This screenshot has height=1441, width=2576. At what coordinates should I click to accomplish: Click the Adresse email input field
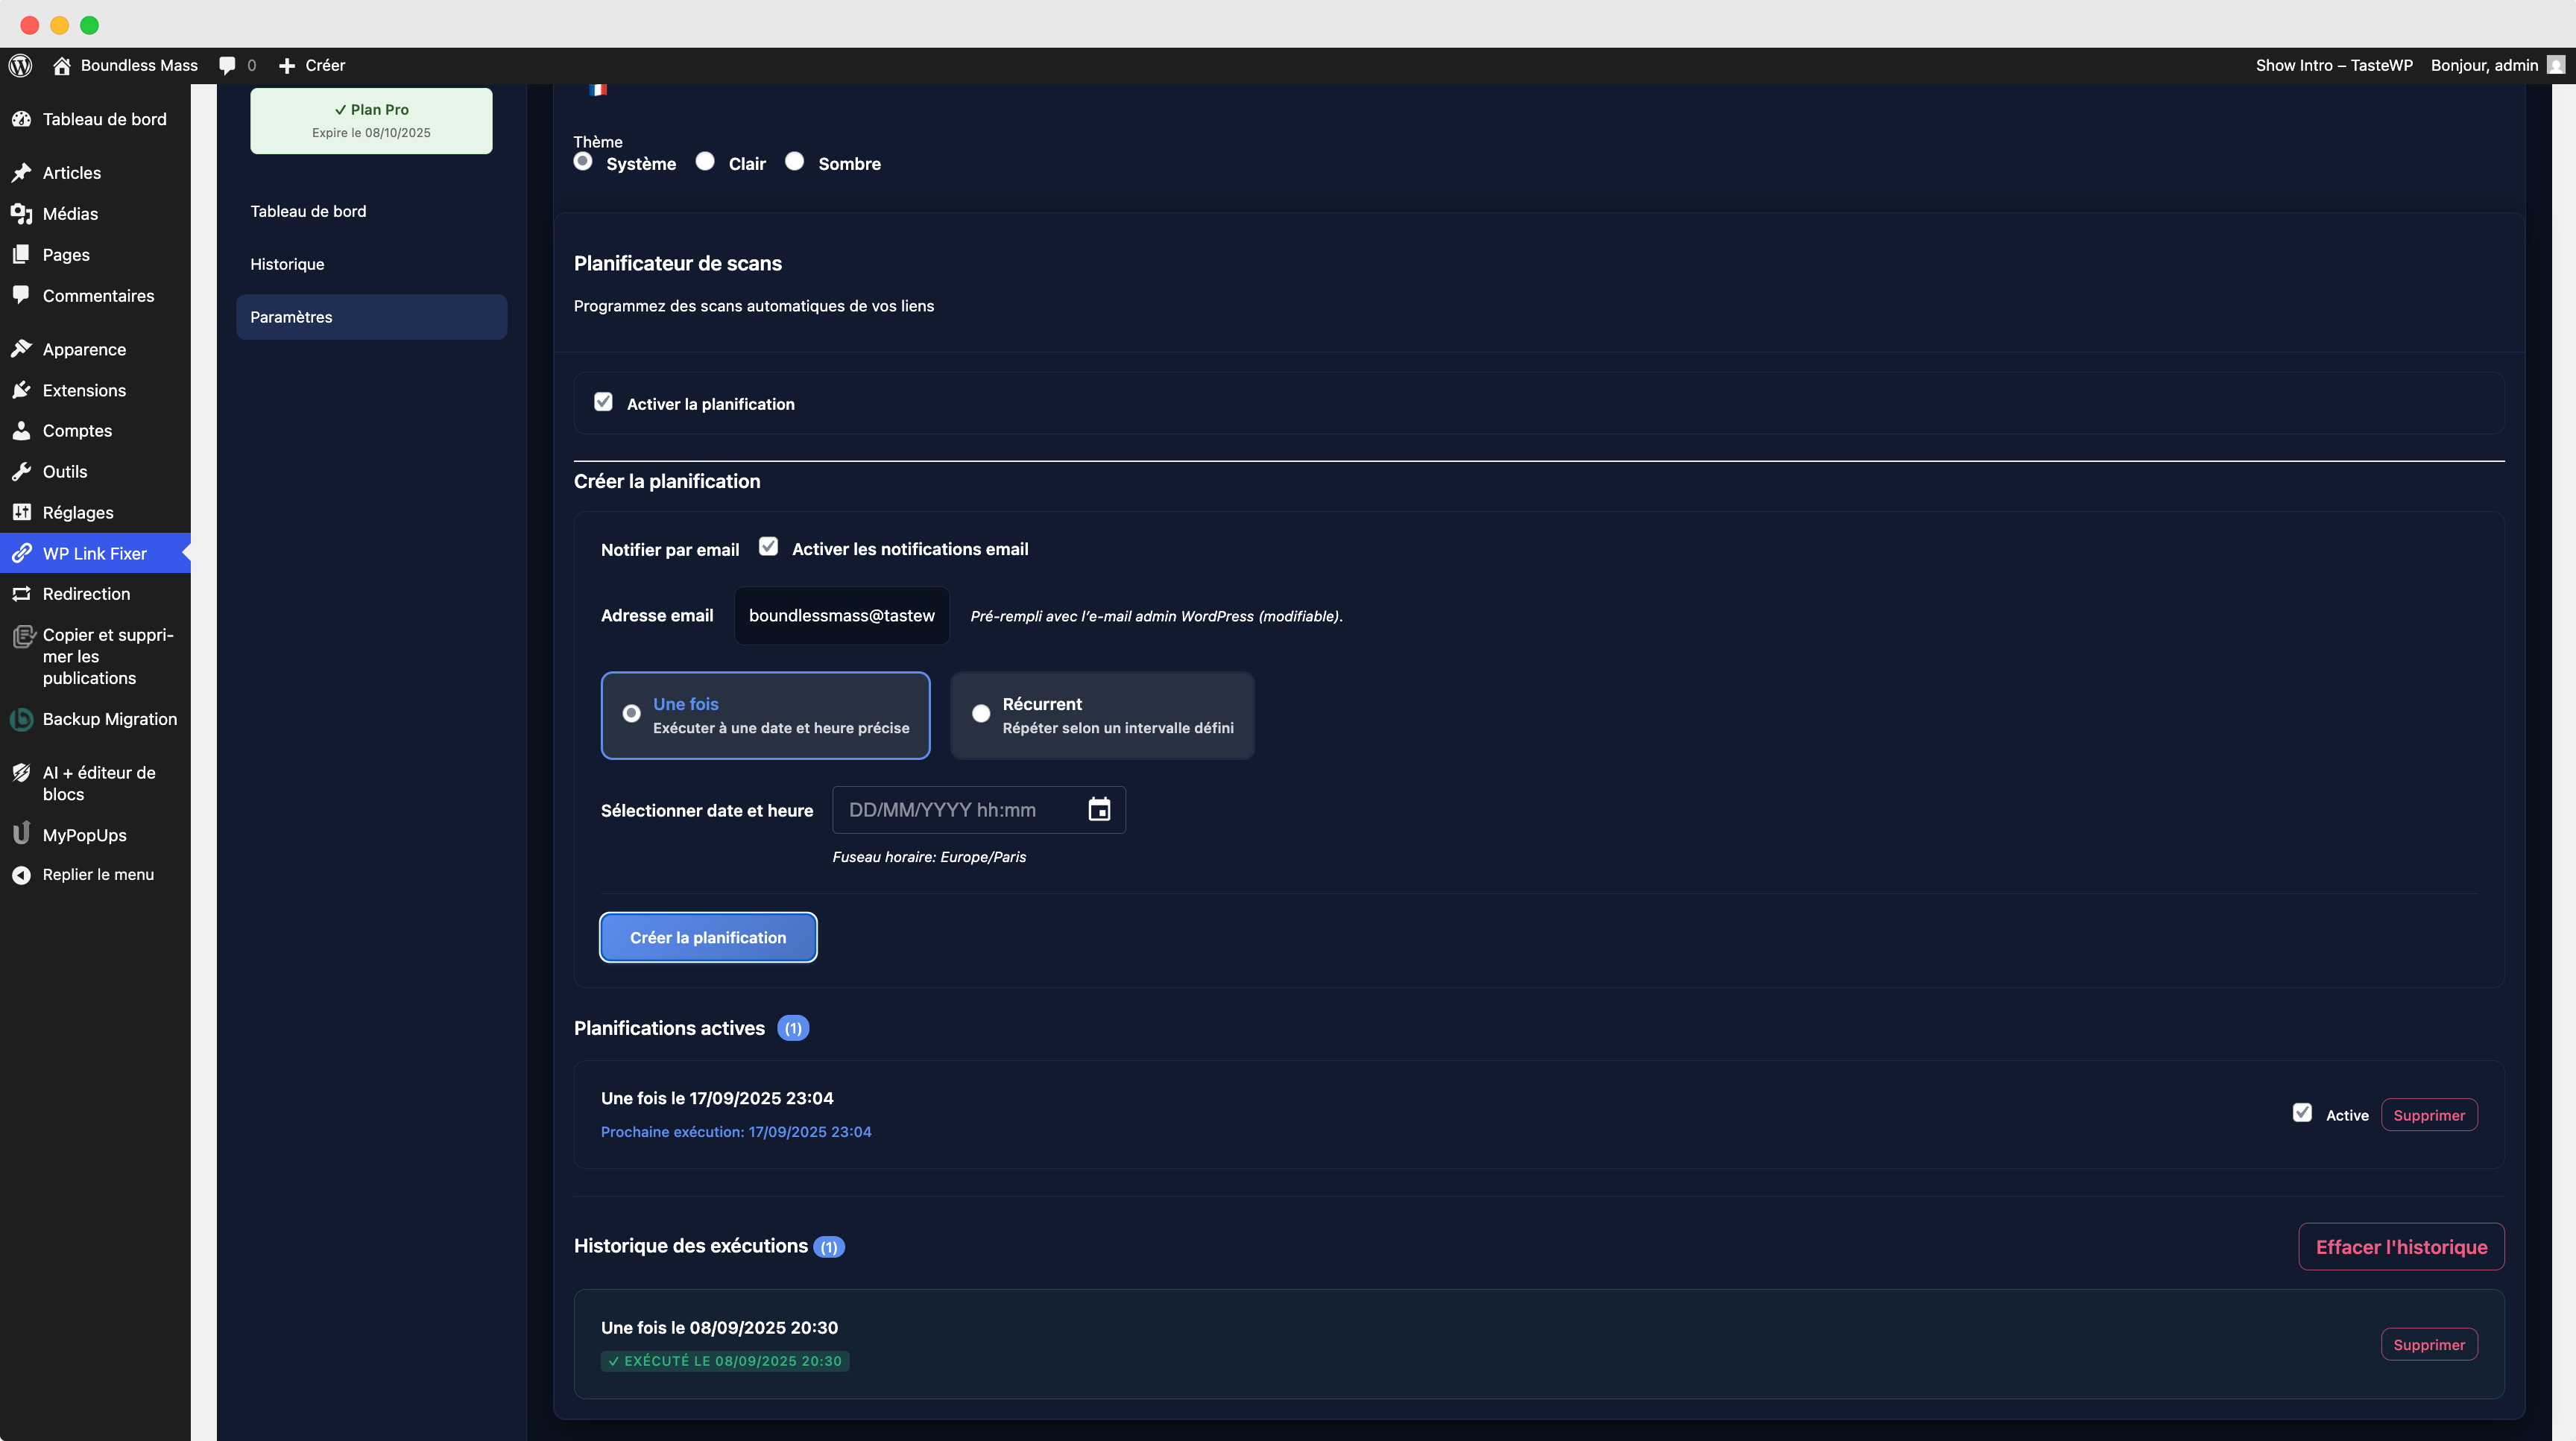pos(841,615)
